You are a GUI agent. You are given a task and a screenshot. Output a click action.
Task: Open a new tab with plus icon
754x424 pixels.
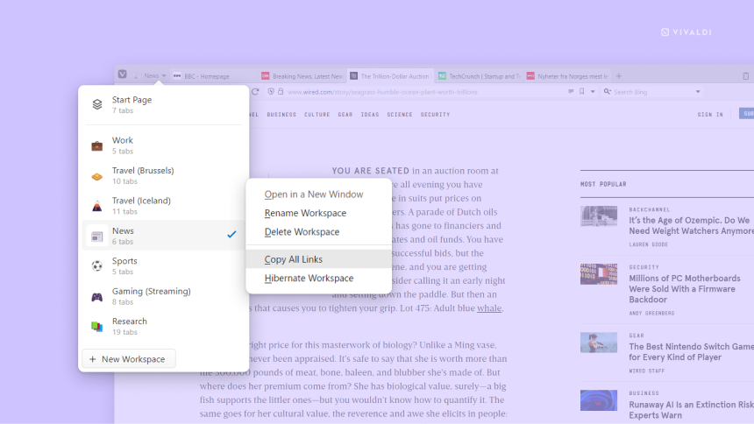pyautogui.click(x=619, y=76)
